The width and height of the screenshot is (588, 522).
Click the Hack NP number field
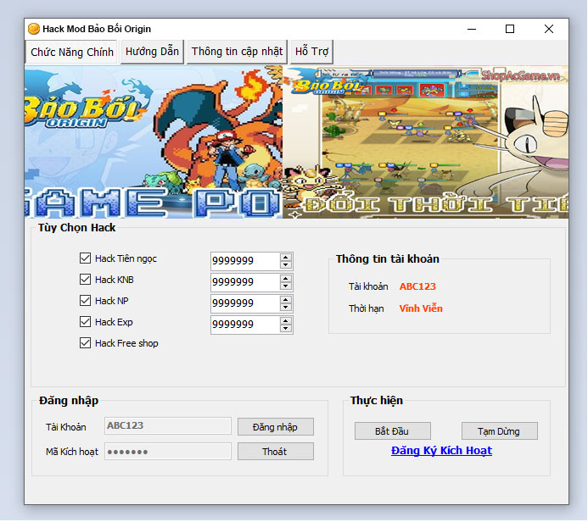tap(245, 303)
